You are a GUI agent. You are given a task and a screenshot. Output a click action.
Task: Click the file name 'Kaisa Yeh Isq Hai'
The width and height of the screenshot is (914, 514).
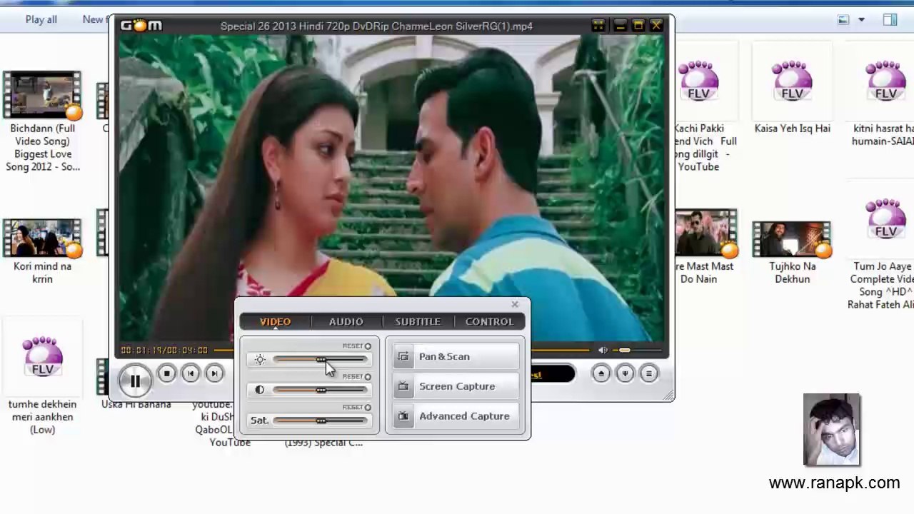[x=793, y=128]
